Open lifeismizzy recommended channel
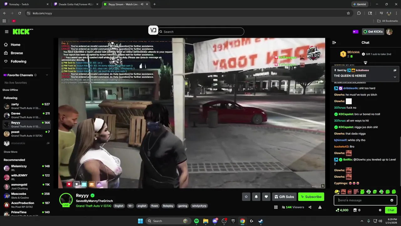Screen dimensions: 401x226 pos(27,168)
